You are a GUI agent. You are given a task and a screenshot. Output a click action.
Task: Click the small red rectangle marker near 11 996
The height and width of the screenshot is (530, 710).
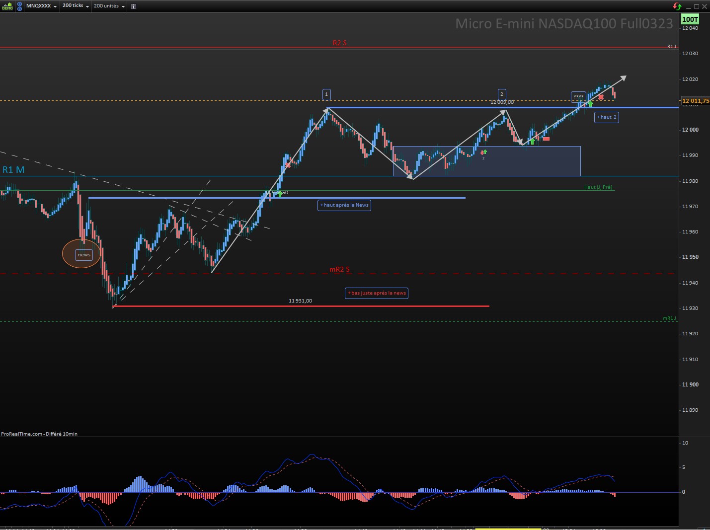pos(547,139)
